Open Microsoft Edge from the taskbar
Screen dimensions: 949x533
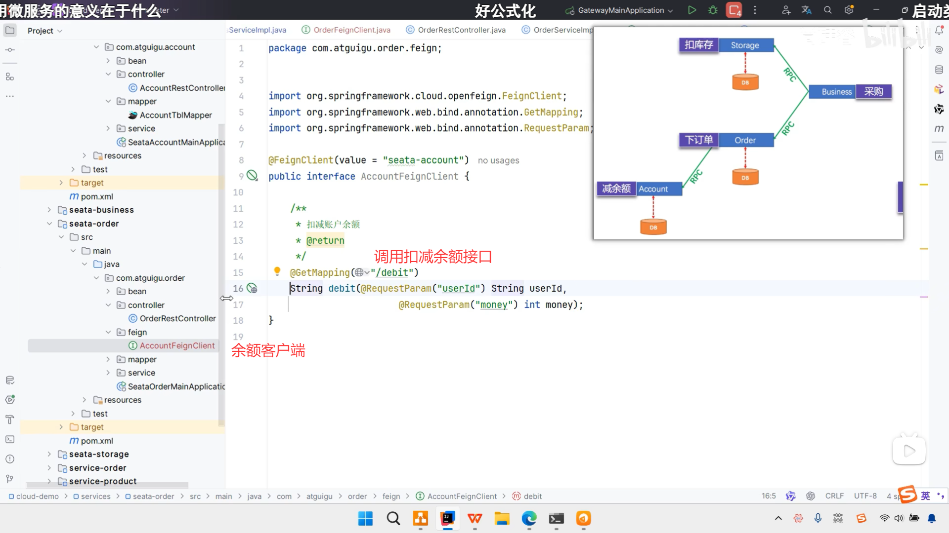[x=529, y=518]
